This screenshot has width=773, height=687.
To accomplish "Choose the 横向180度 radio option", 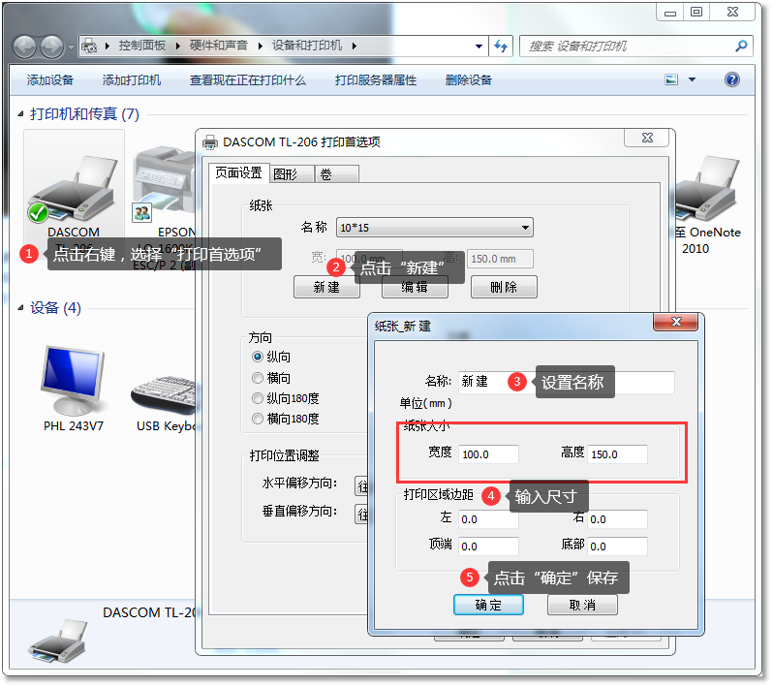I will point(258,419).
